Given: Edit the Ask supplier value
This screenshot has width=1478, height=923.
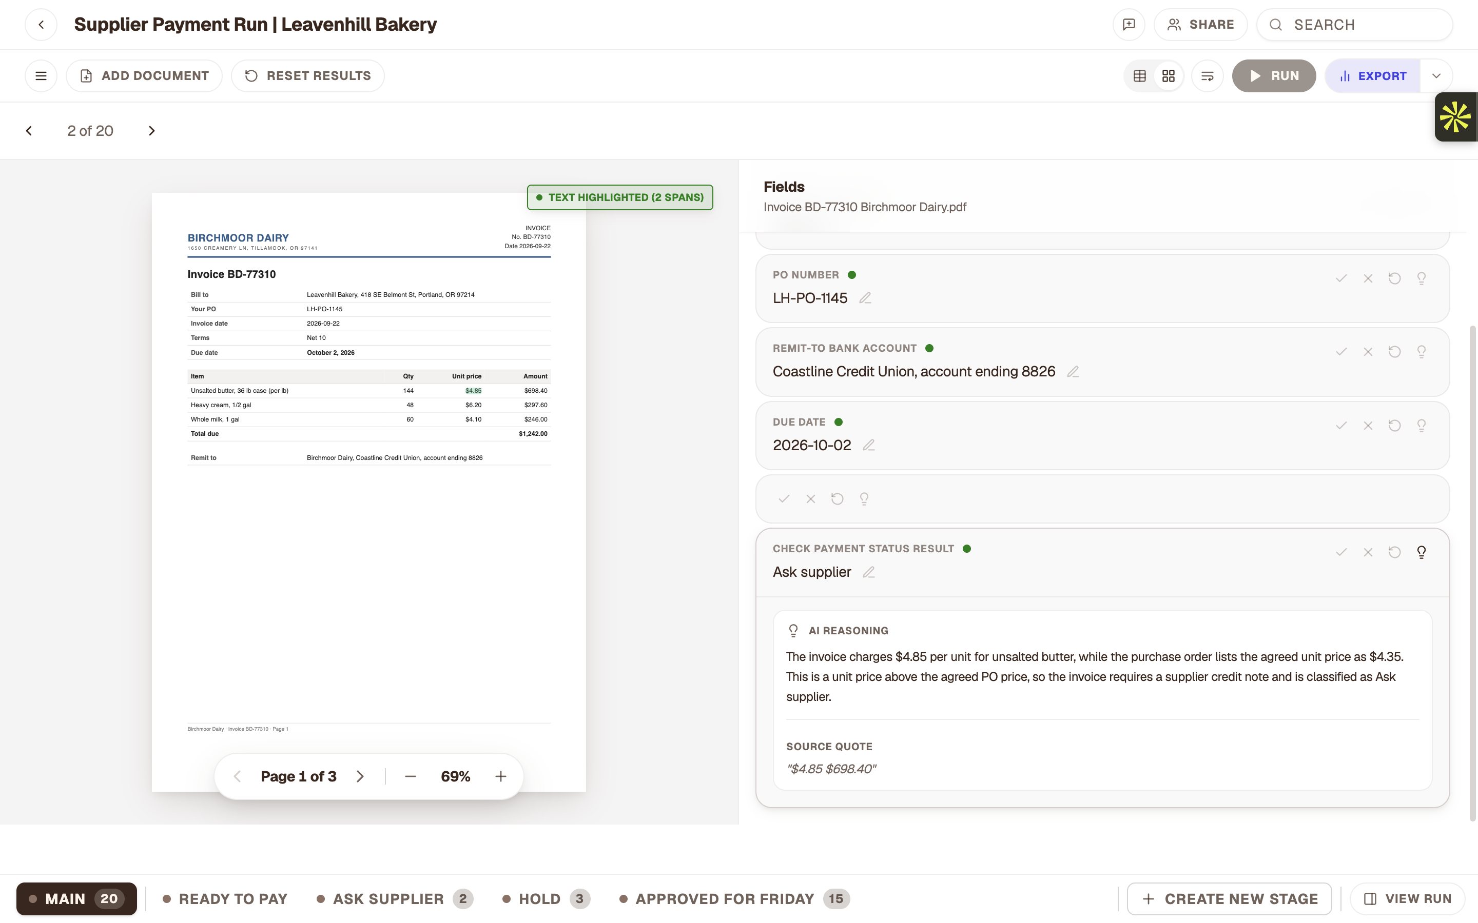Looking at the screenshot, I should 869,572.
